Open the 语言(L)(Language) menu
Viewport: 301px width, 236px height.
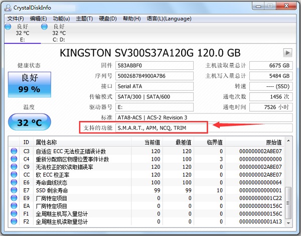(169, 19)
